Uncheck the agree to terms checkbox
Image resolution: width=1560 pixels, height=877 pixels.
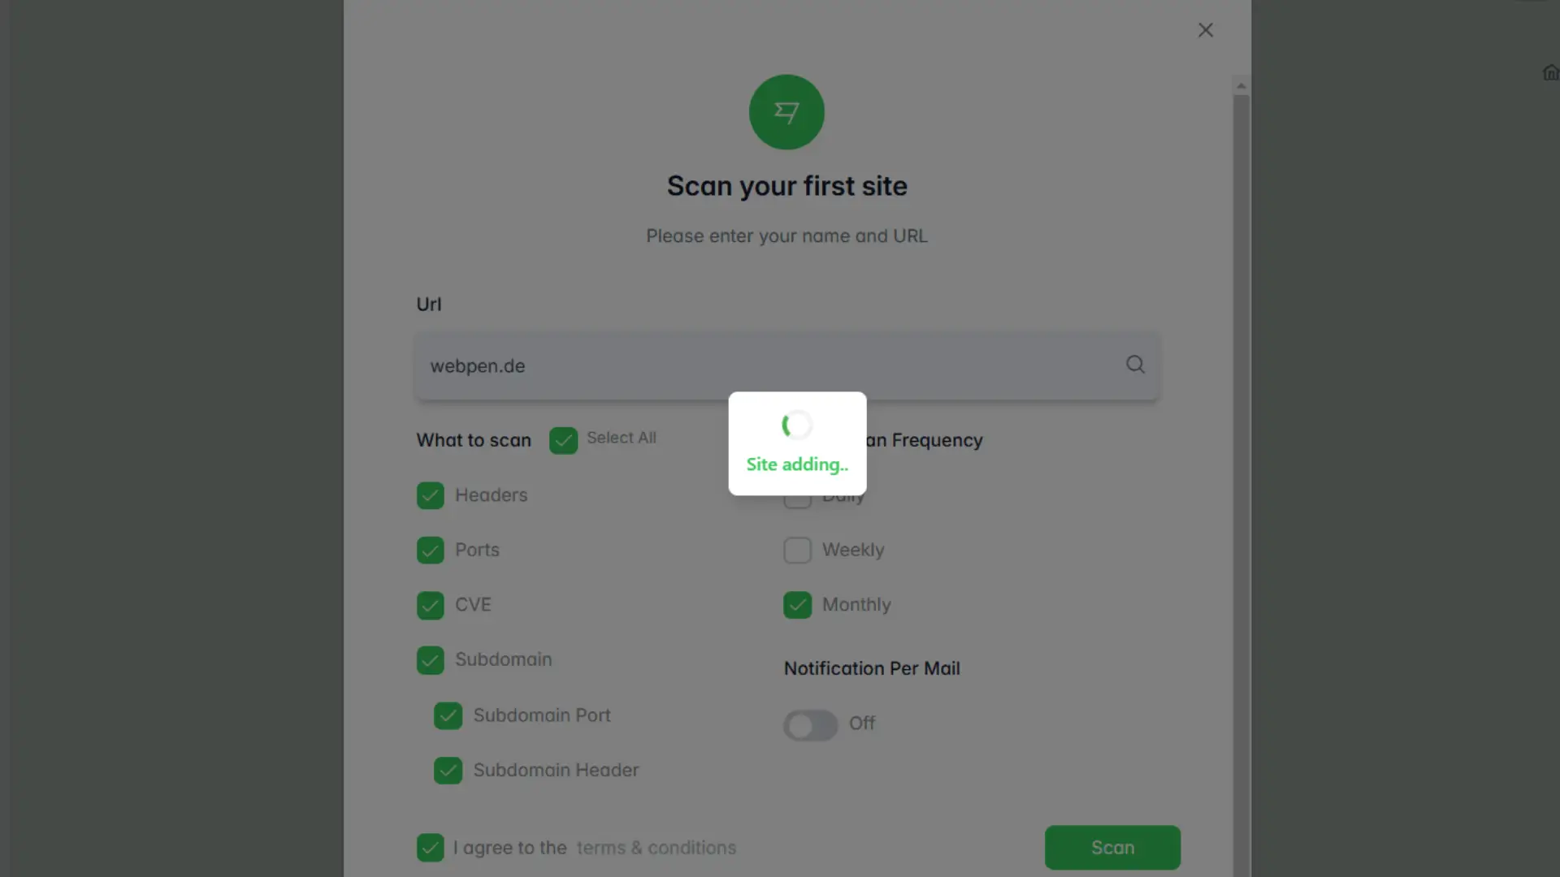point(431,848)
